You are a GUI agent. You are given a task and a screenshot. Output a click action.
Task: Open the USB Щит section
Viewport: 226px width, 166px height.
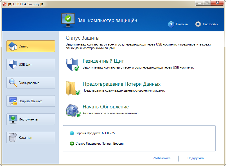pyautogui.click(x=31, y=65)
